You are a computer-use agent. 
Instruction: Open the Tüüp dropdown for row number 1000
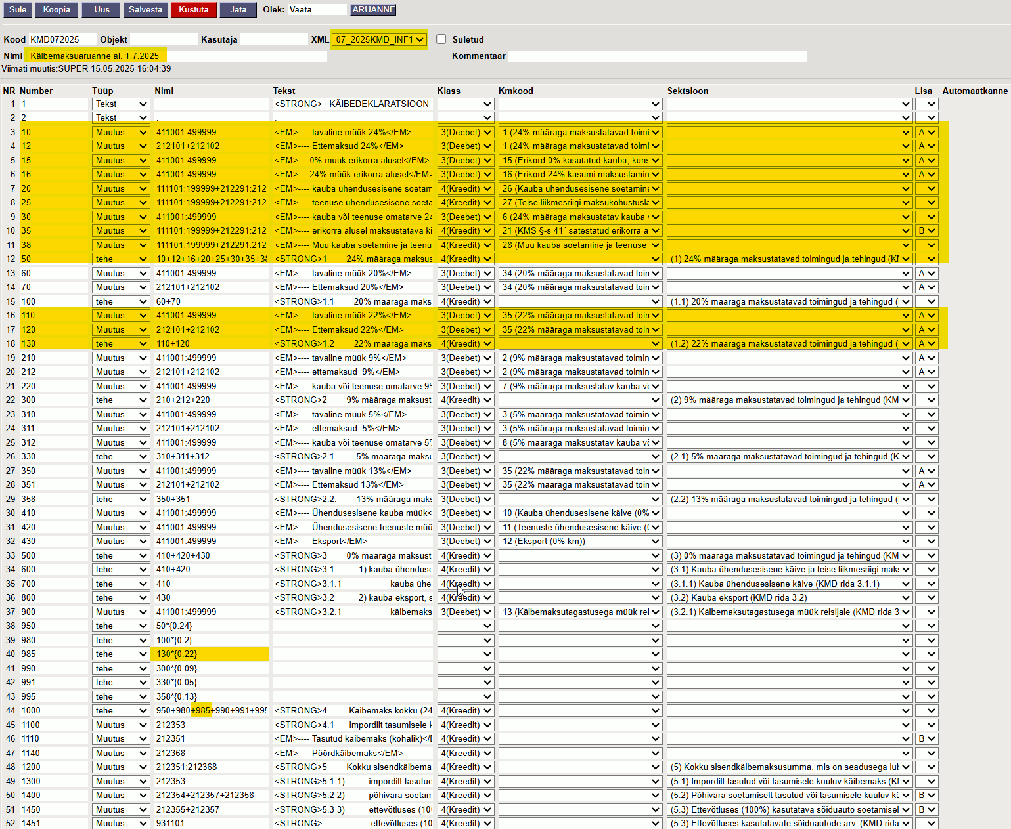click(x=121, y=710)
